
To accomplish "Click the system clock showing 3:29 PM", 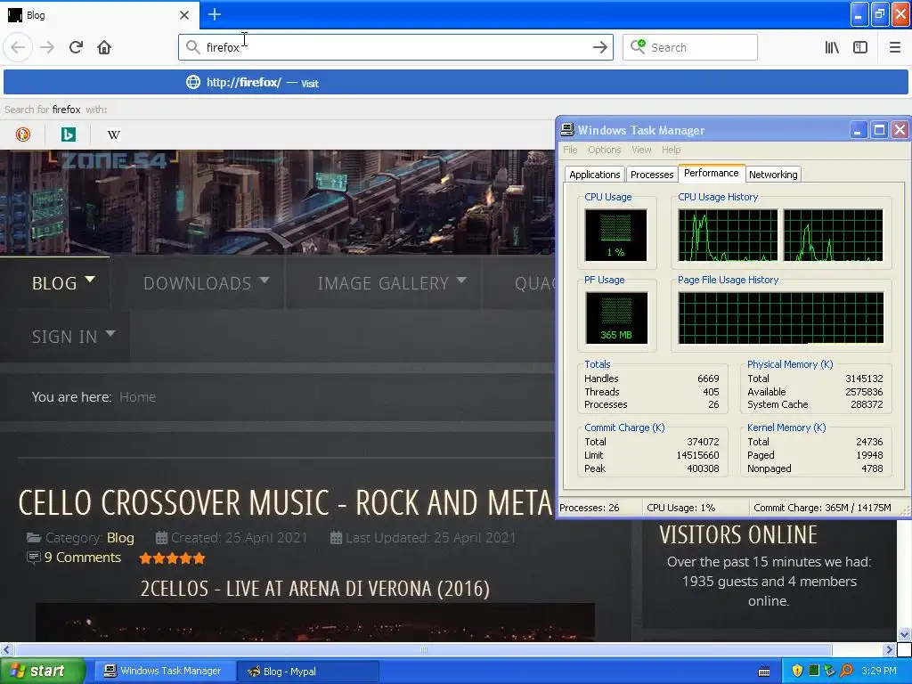I will 879,671.
